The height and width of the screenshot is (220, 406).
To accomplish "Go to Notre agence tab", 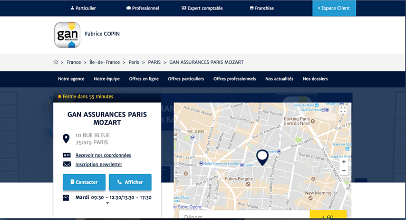I will click(71, 79).
